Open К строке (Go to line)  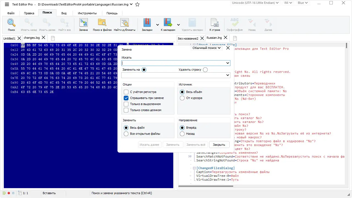click(215, 24)
